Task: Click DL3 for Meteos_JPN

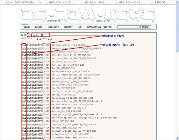Action: 34,95
